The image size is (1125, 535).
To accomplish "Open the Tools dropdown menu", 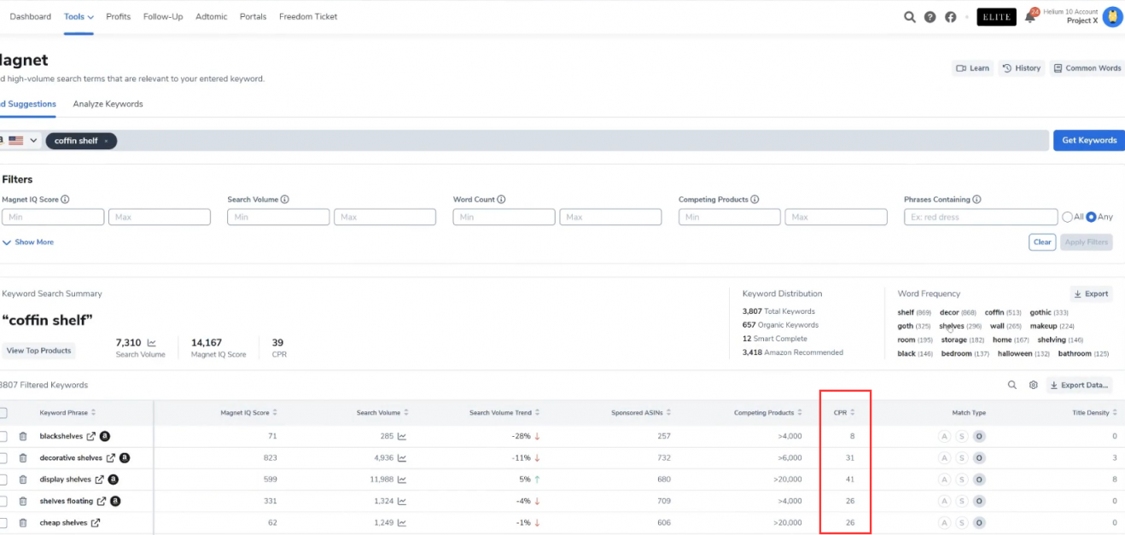I will coord(79,17).
